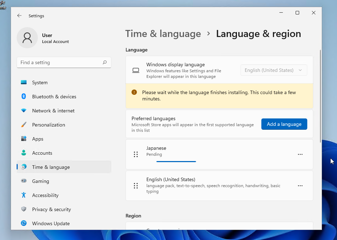Open more options for English (United States)

click(300, 186)
